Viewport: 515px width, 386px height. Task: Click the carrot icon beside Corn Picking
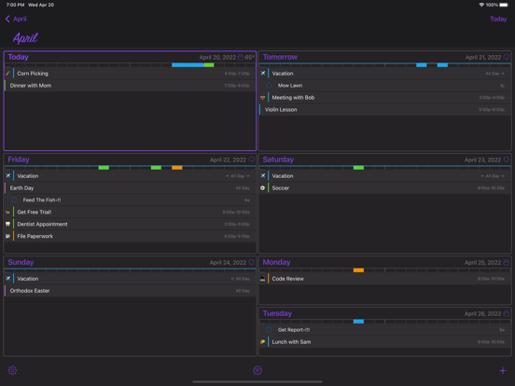(x=7, y=74)
